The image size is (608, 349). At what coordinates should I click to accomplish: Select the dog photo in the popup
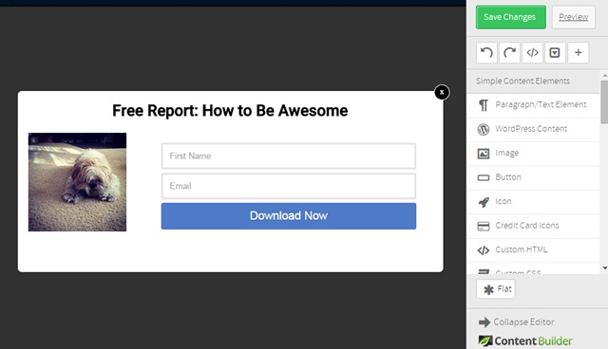(77, 182)
